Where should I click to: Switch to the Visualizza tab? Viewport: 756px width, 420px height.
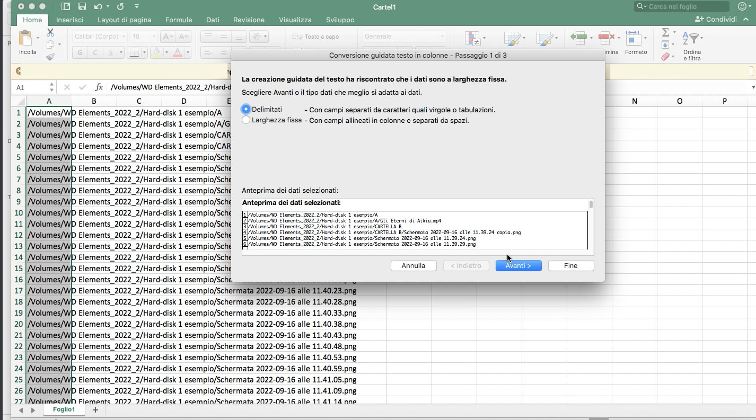click(295, 20)
